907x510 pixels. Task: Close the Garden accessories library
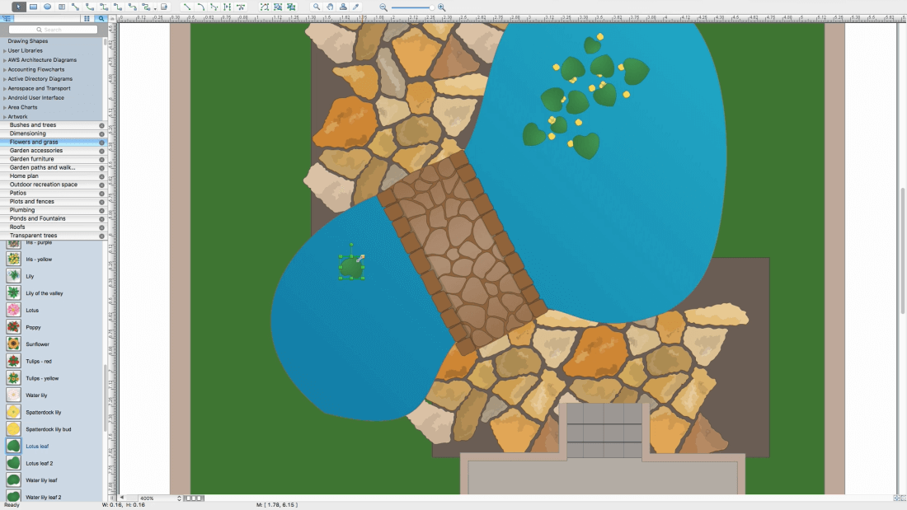pos(101,150)
